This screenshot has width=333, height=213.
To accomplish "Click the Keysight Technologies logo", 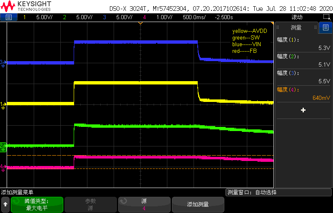I will coord(26,6).
